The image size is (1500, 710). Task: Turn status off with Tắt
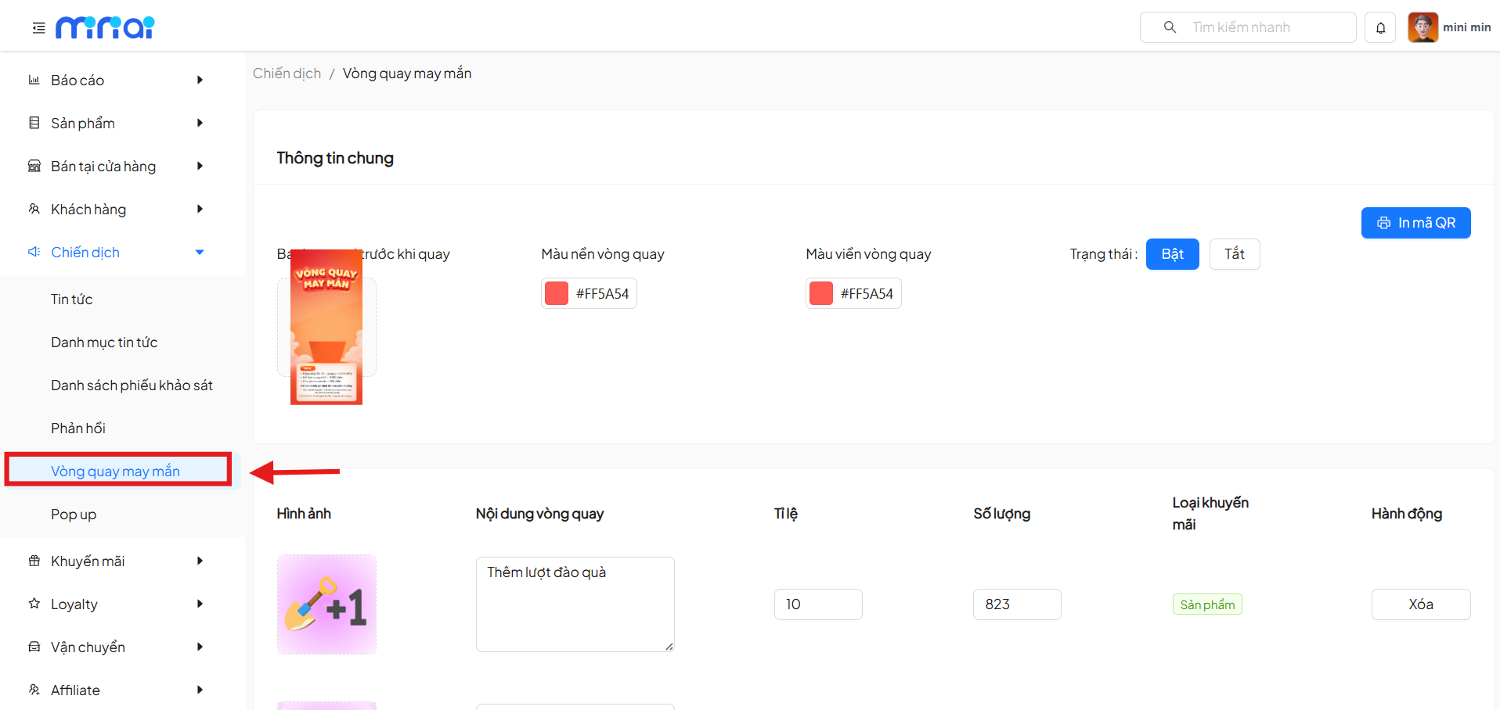[1234, 254]
